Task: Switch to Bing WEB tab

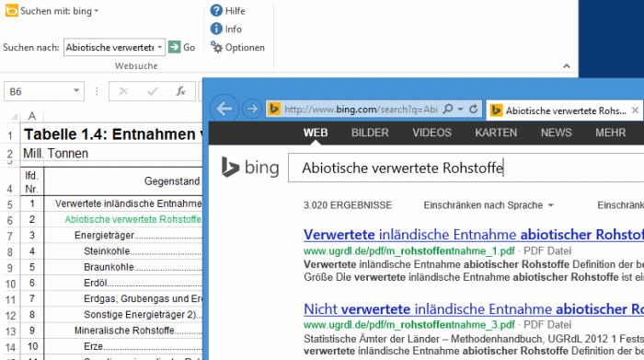Action: click(x=316, y=133)
